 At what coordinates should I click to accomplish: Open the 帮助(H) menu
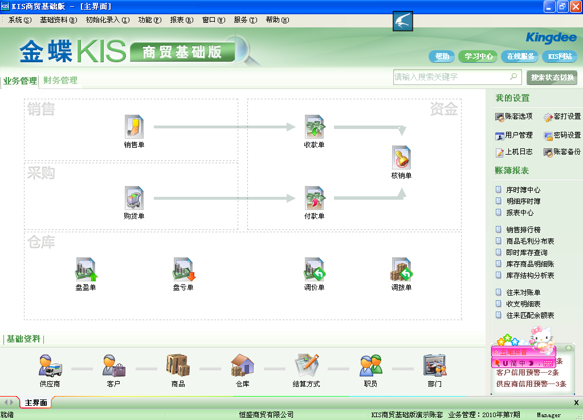(x=278, y=20)
